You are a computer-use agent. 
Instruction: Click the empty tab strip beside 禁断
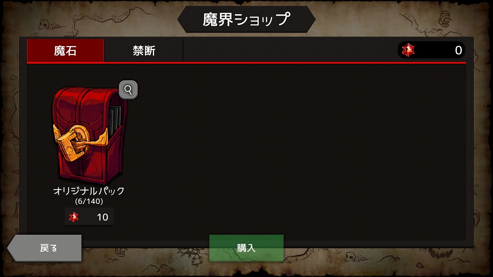click(x=289, y=50)
